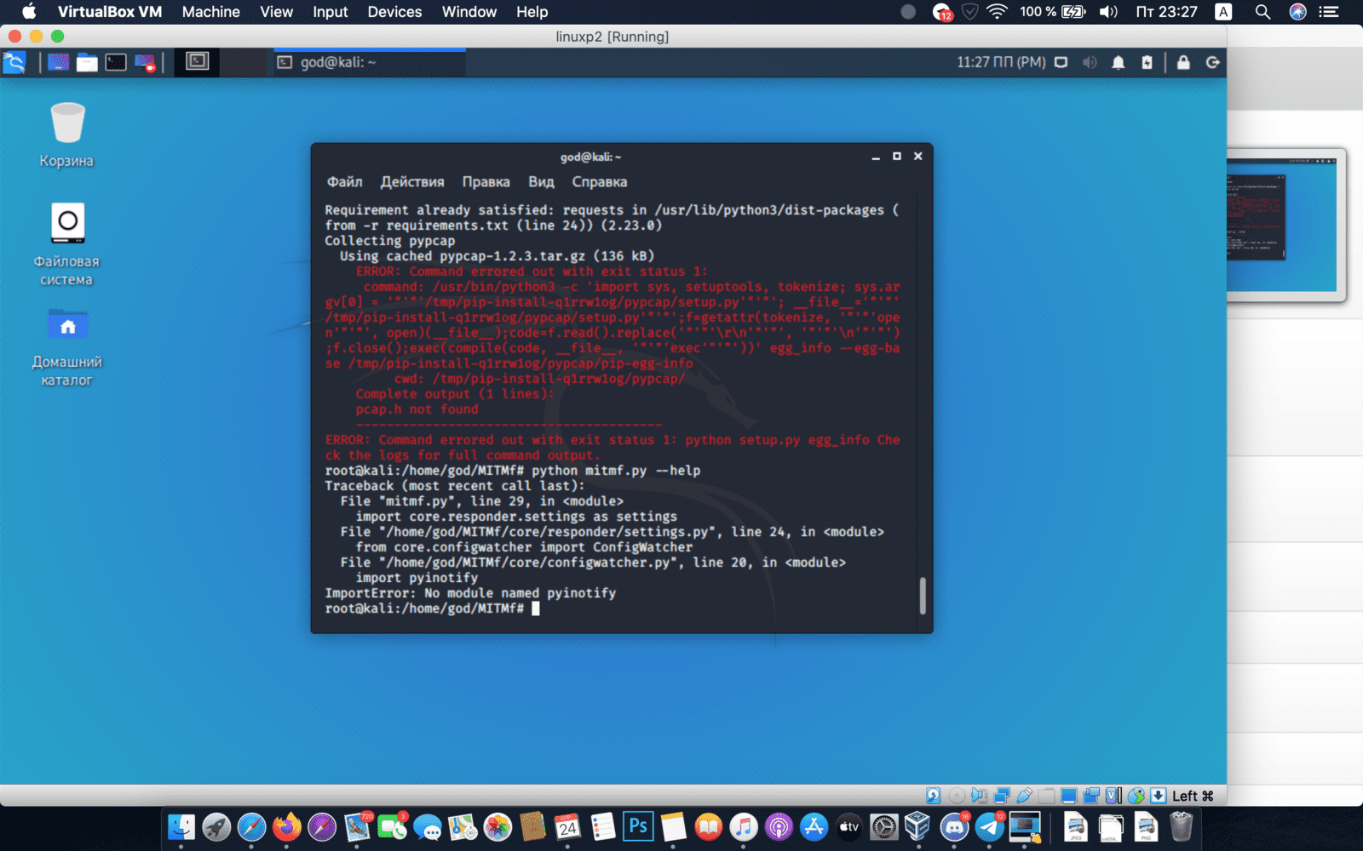Screen dimensions: 1363x851
Task: Open the Файл menu in terminal
Action: click(344, 182)
